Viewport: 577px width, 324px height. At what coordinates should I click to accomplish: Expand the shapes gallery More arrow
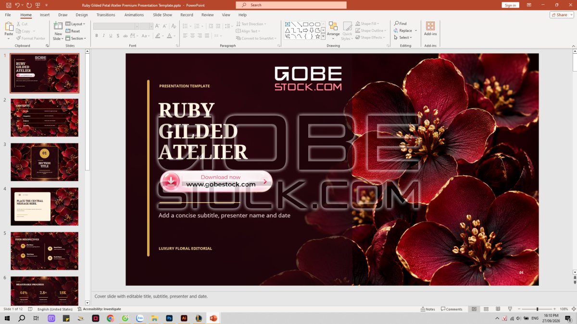click(324, 36)
